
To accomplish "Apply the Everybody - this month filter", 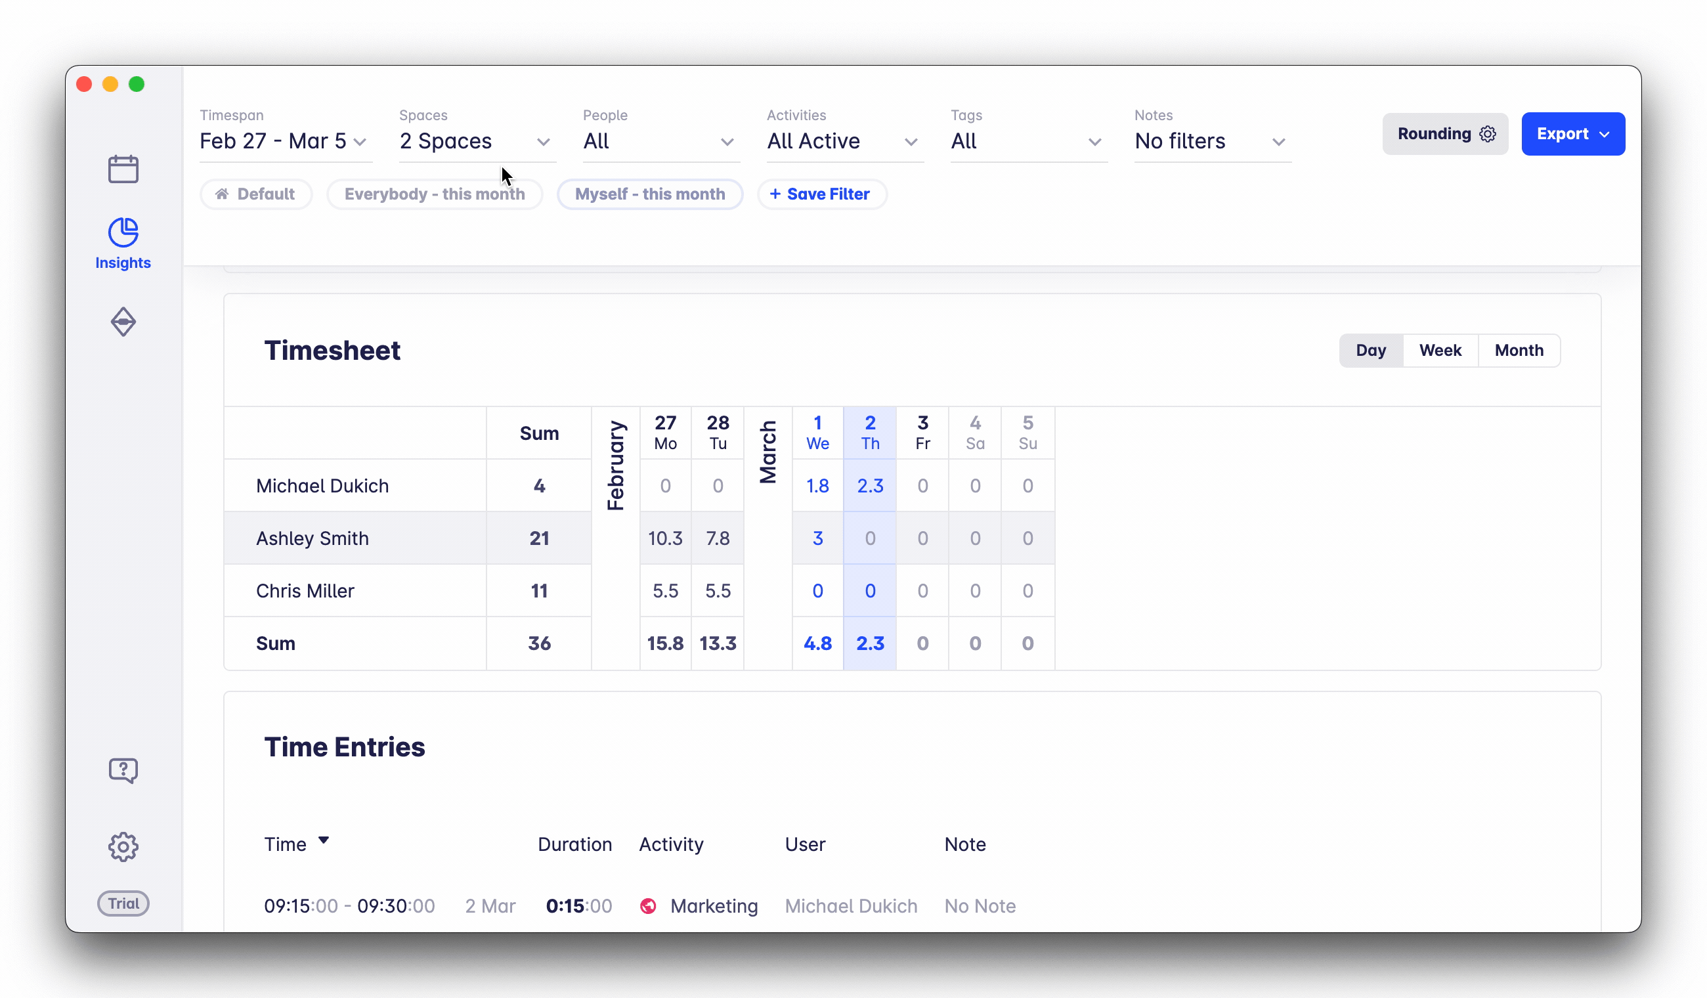I will point(434,194).
